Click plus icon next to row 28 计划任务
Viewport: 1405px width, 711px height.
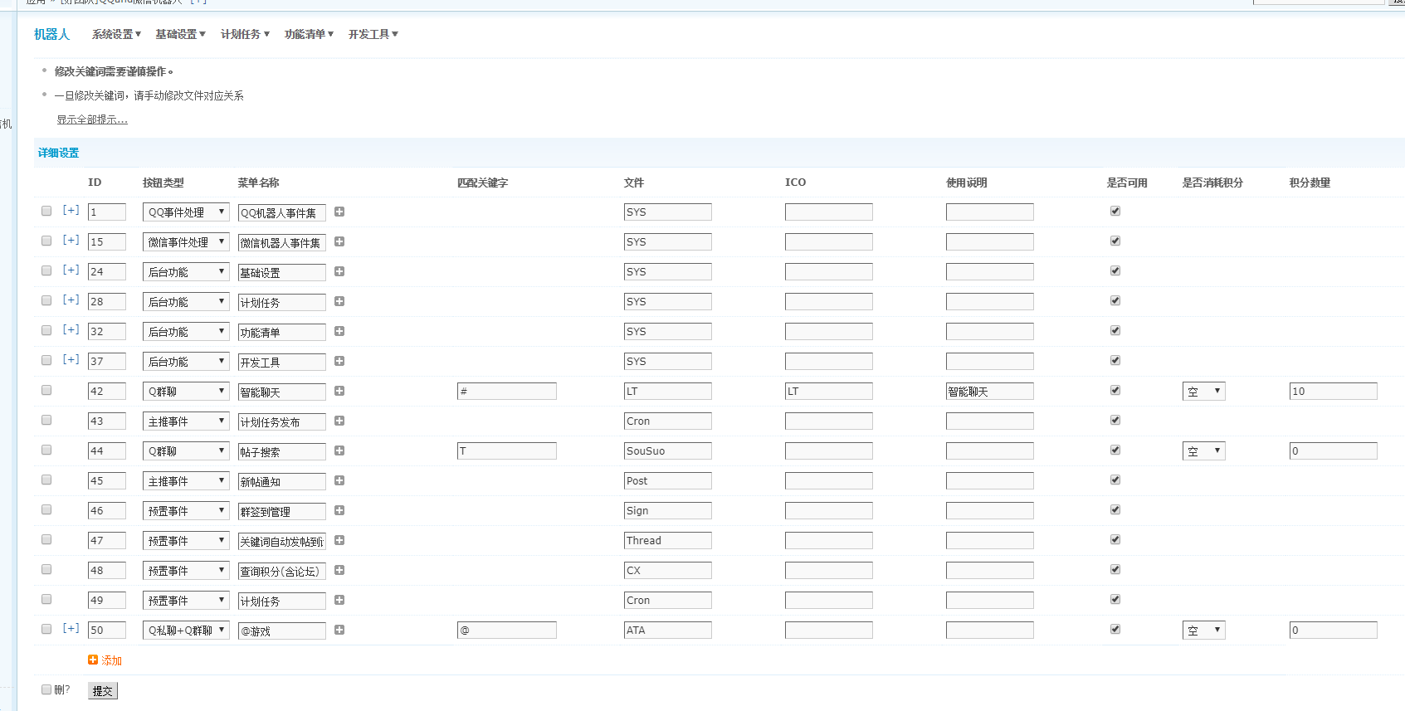[339, 301]
